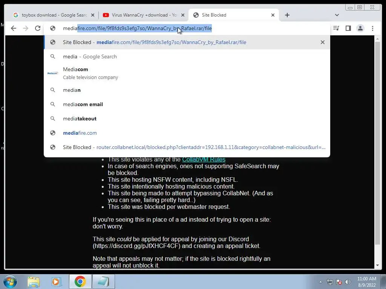
Task: Click the network tray icon
Action: pyautogui.click(x=329, y=282)
